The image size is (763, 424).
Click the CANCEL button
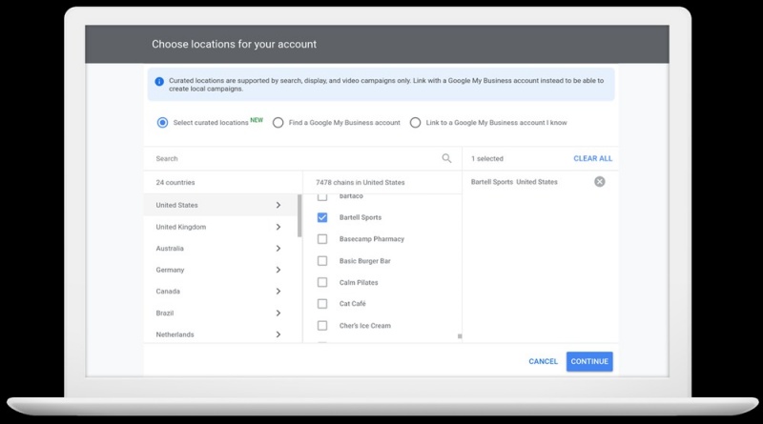coord(543,361)
